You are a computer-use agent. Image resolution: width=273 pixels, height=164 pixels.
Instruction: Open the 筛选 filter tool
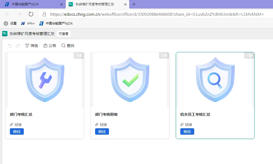(32, 45)
